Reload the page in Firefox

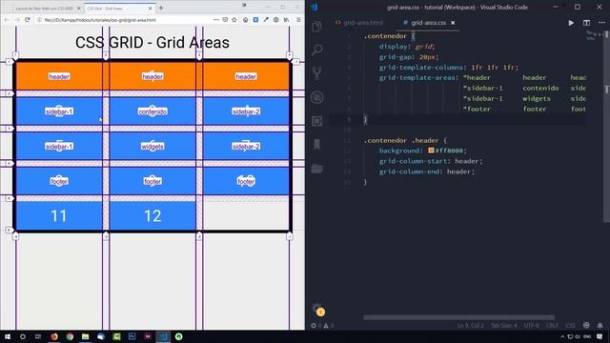tap(28, 19)
